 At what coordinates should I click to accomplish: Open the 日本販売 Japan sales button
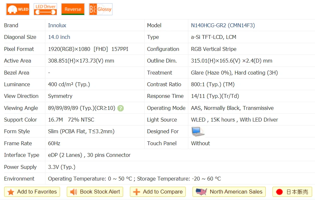[292, 192]
